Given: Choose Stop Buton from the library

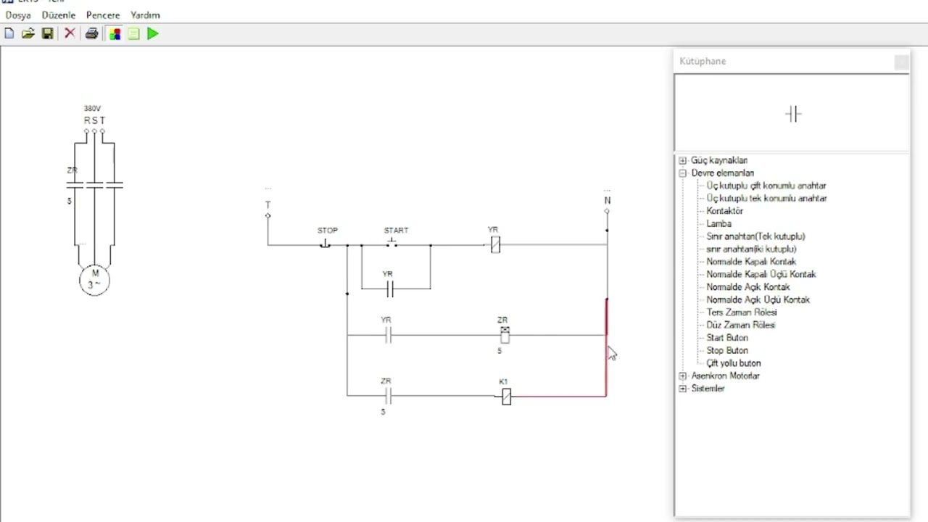Looking at the screenshot, I should click(x=727, y=350).
